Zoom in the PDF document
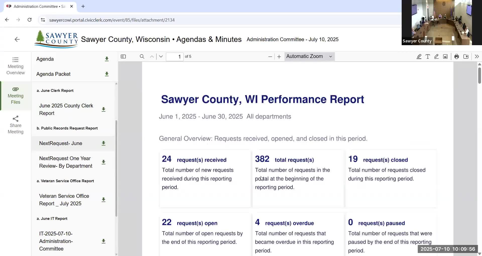Screen dimensions: 482x256 pyautogui.click(x=279, y=56)
